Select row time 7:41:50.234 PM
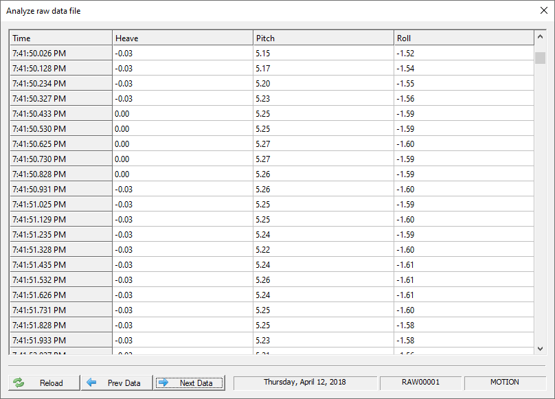555x399 pixels. click(x=61, y=84)
